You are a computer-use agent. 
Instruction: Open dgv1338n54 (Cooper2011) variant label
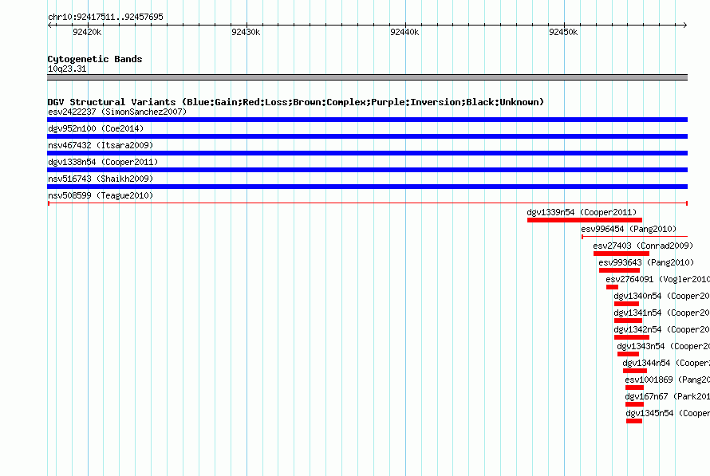(103, 162)
